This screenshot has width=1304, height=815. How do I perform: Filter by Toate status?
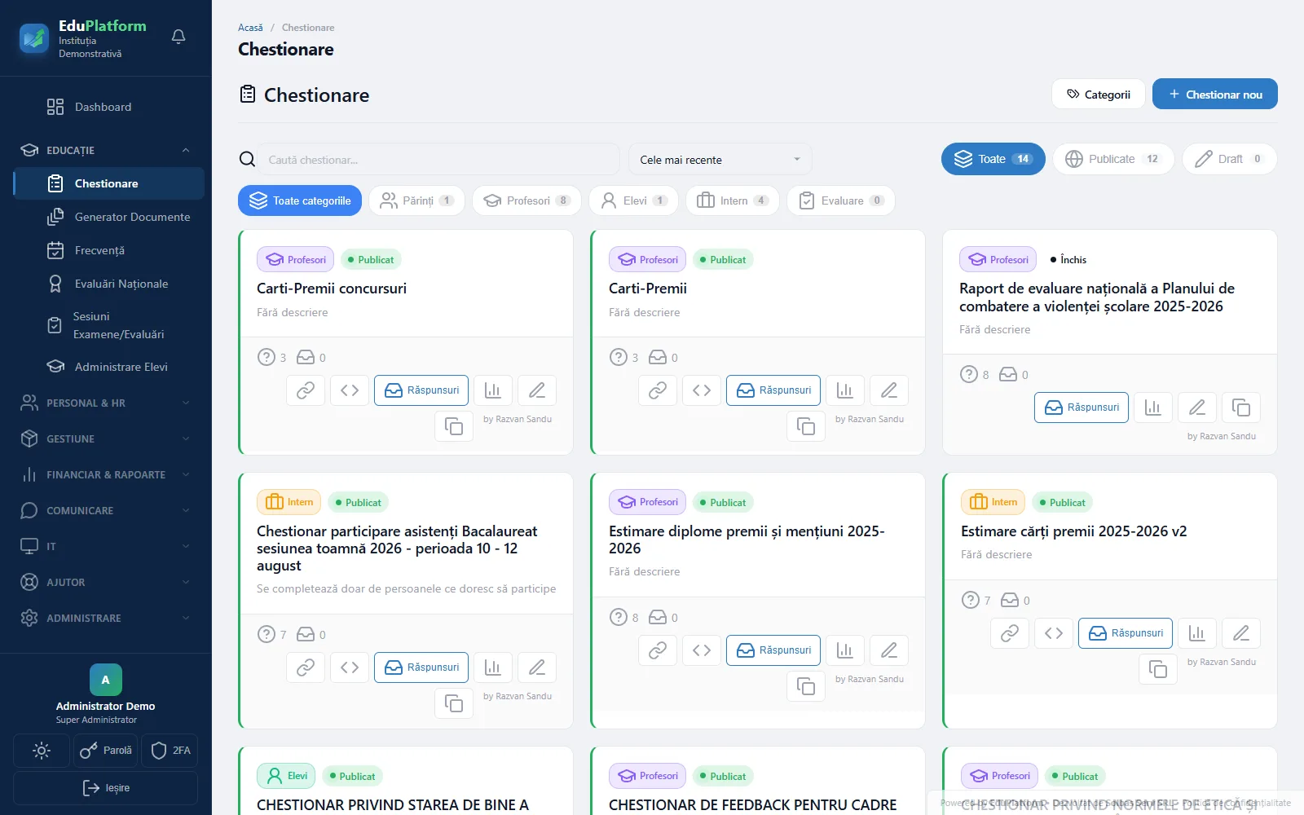pos(993,159)
